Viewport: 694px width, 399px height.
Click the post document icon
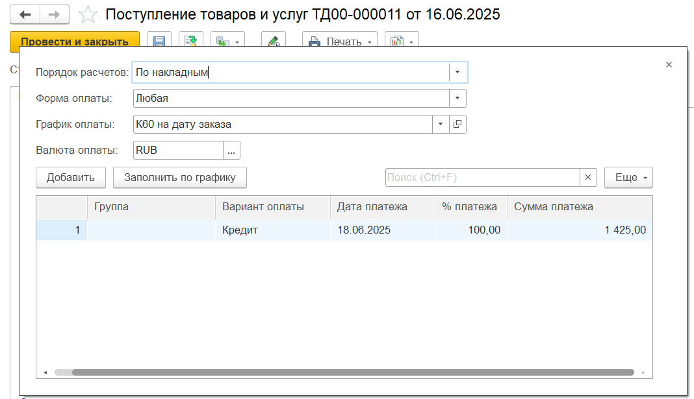tap(191, 42)
